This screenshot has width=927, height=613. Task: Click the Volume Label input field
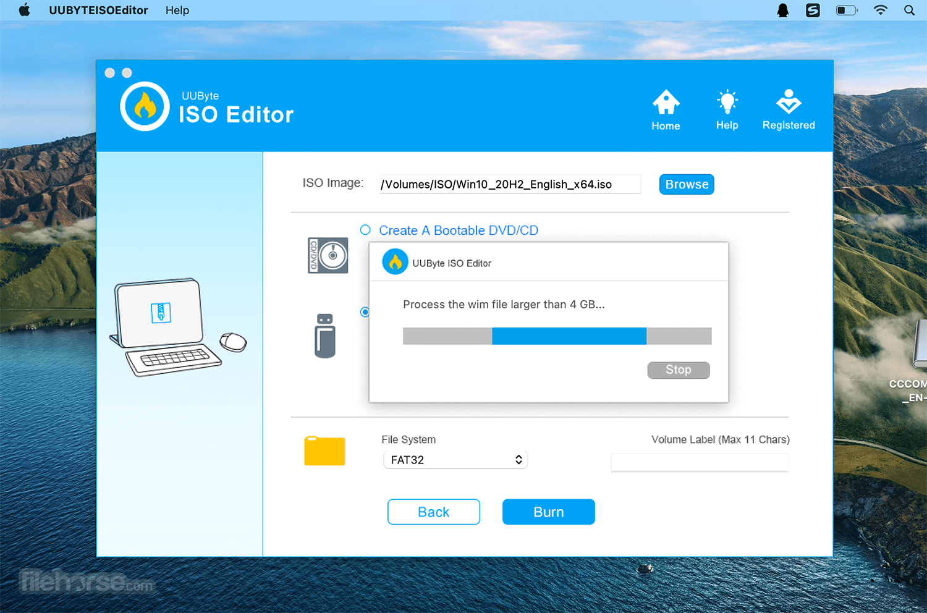click(700, 462)
